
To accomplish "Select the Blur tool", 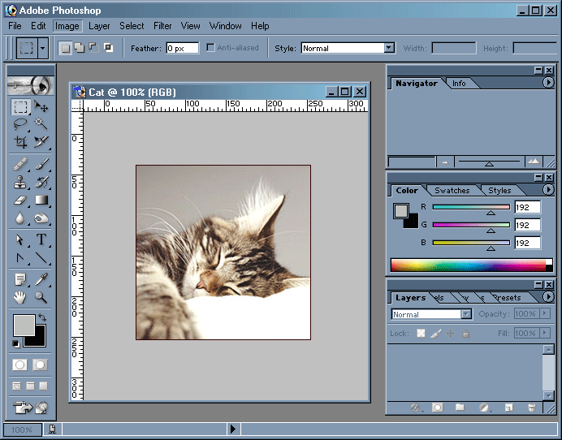I will (x=20, y=218).
